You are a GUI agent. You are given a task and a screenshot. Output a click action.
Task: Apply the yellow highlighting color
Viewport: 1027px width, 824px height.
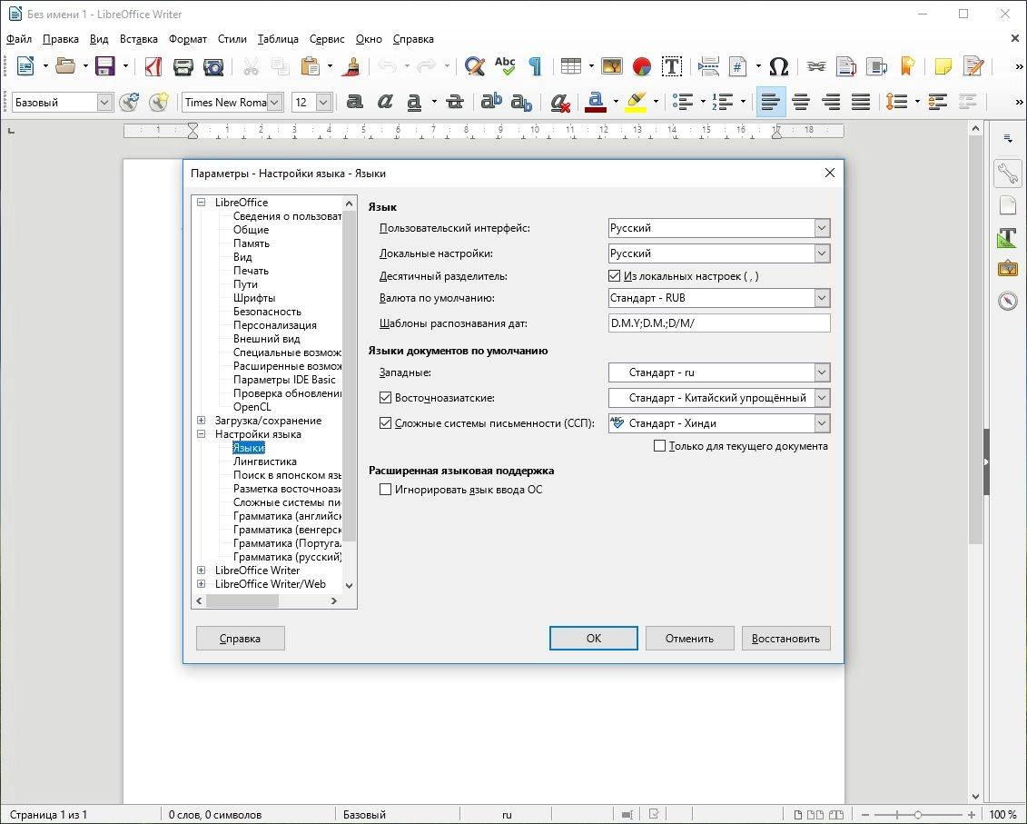tap(636, 102)
